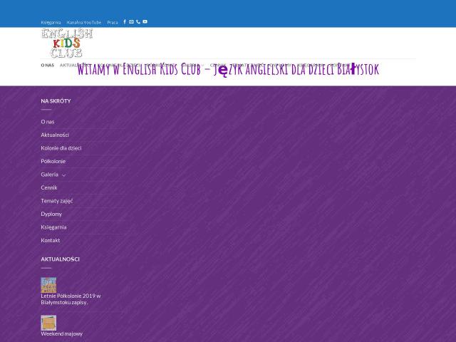456x342 pixels.
Task: Open the YouTube icon in top bar
Action: [x=145, y=22]
